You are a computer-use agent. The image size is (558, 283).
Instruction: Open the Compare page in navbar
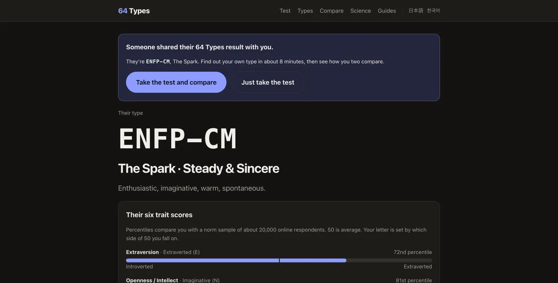(331, 11)
